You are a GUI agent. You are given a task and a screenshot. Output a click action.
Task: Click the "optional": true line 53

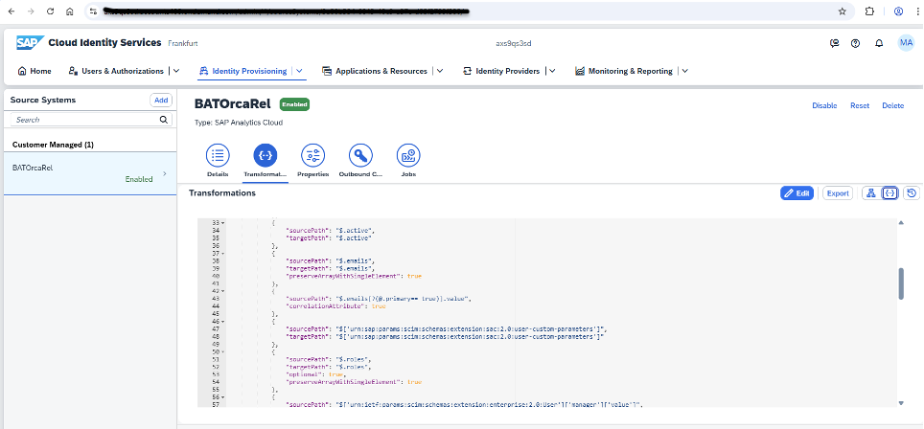coord(316,374)
